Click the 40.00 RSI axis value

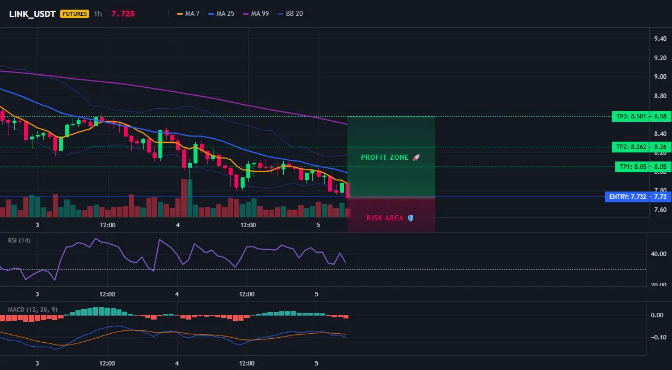659,254
